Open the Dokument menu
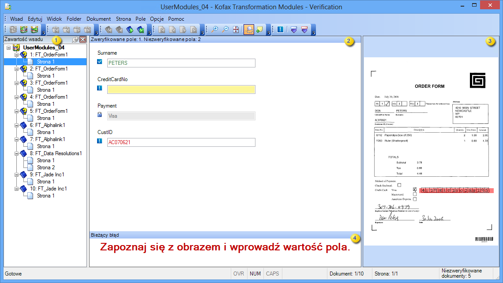Image resolution: width=503 pixels, height=283 pixels. [98, 19]
